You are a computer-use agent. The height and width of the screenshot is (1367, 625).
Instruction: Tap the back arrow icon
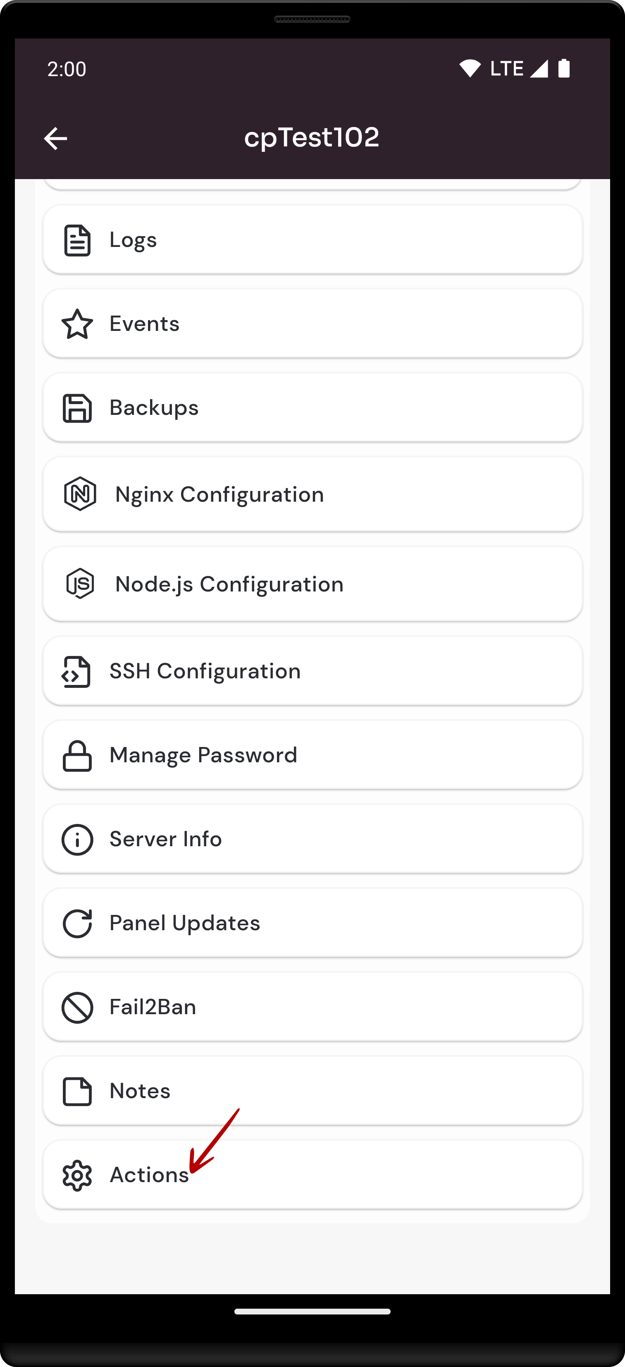point(55,139)
